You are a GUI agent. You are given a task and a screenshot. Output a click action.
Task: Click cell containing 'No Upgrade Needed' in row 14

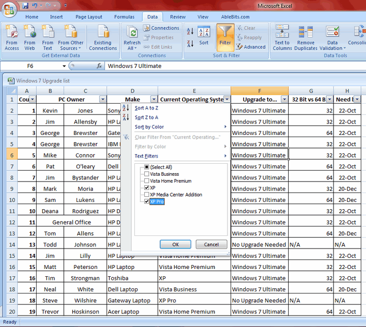point(259,244)
